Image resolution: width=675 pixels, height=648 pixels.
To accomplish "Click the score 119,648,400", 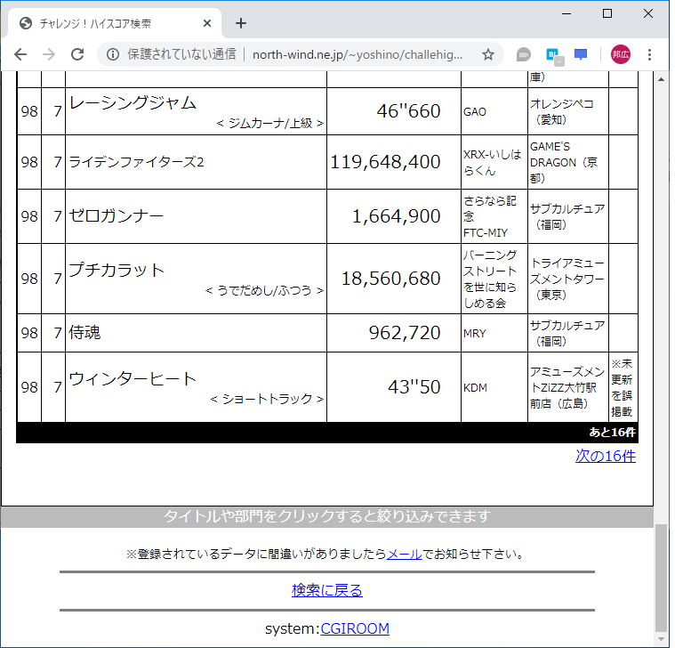I will point(385,162).
